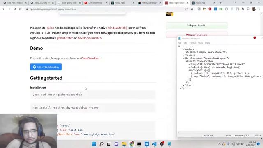The image size is (263, 148).
Task: Open the Windows Start menu
Action: pyautogui.click(x=94, y=144)
